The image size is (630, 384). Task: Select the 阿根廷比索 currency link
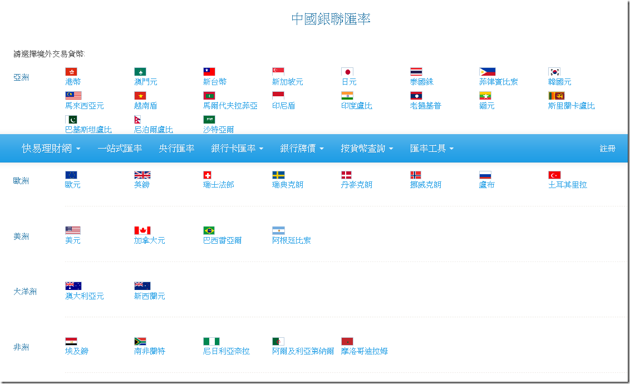291,240
